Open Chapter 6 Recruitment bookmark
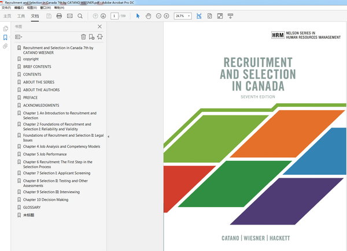347x251 pixels. (58, 164)
